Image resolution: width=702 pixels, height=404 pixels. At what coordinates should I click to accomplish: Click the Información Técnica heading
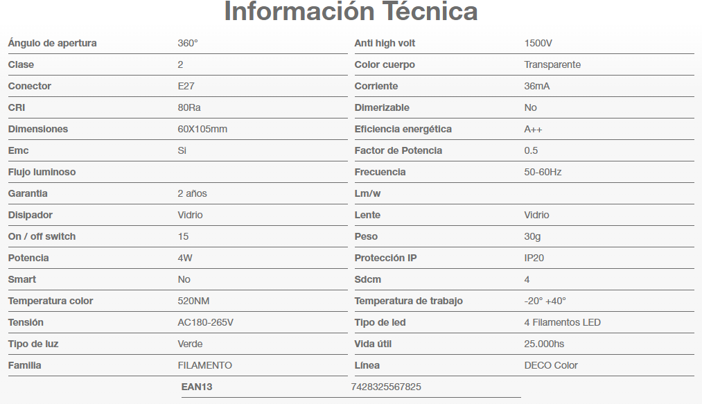tap(351, 12)
